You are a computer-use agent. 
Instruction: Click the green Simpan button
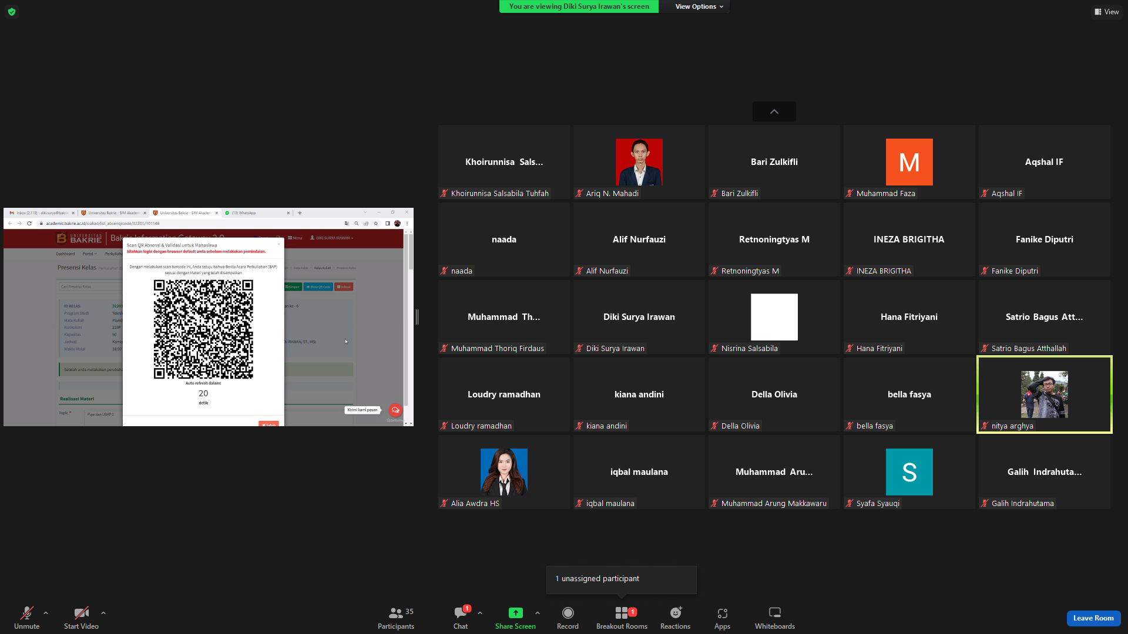tap(293, 287)
